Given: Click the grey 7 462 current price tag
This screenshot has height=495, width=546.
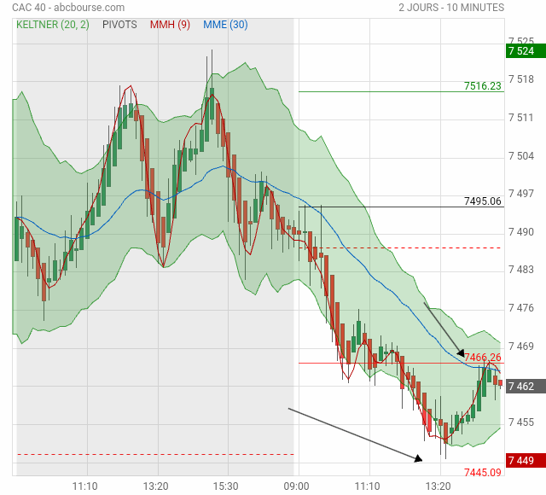Looking at the screenshot, I should (526, 387).
